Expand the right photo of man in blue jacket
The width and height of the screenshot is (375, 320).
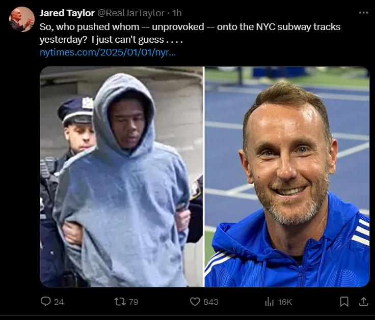point(287,177)
